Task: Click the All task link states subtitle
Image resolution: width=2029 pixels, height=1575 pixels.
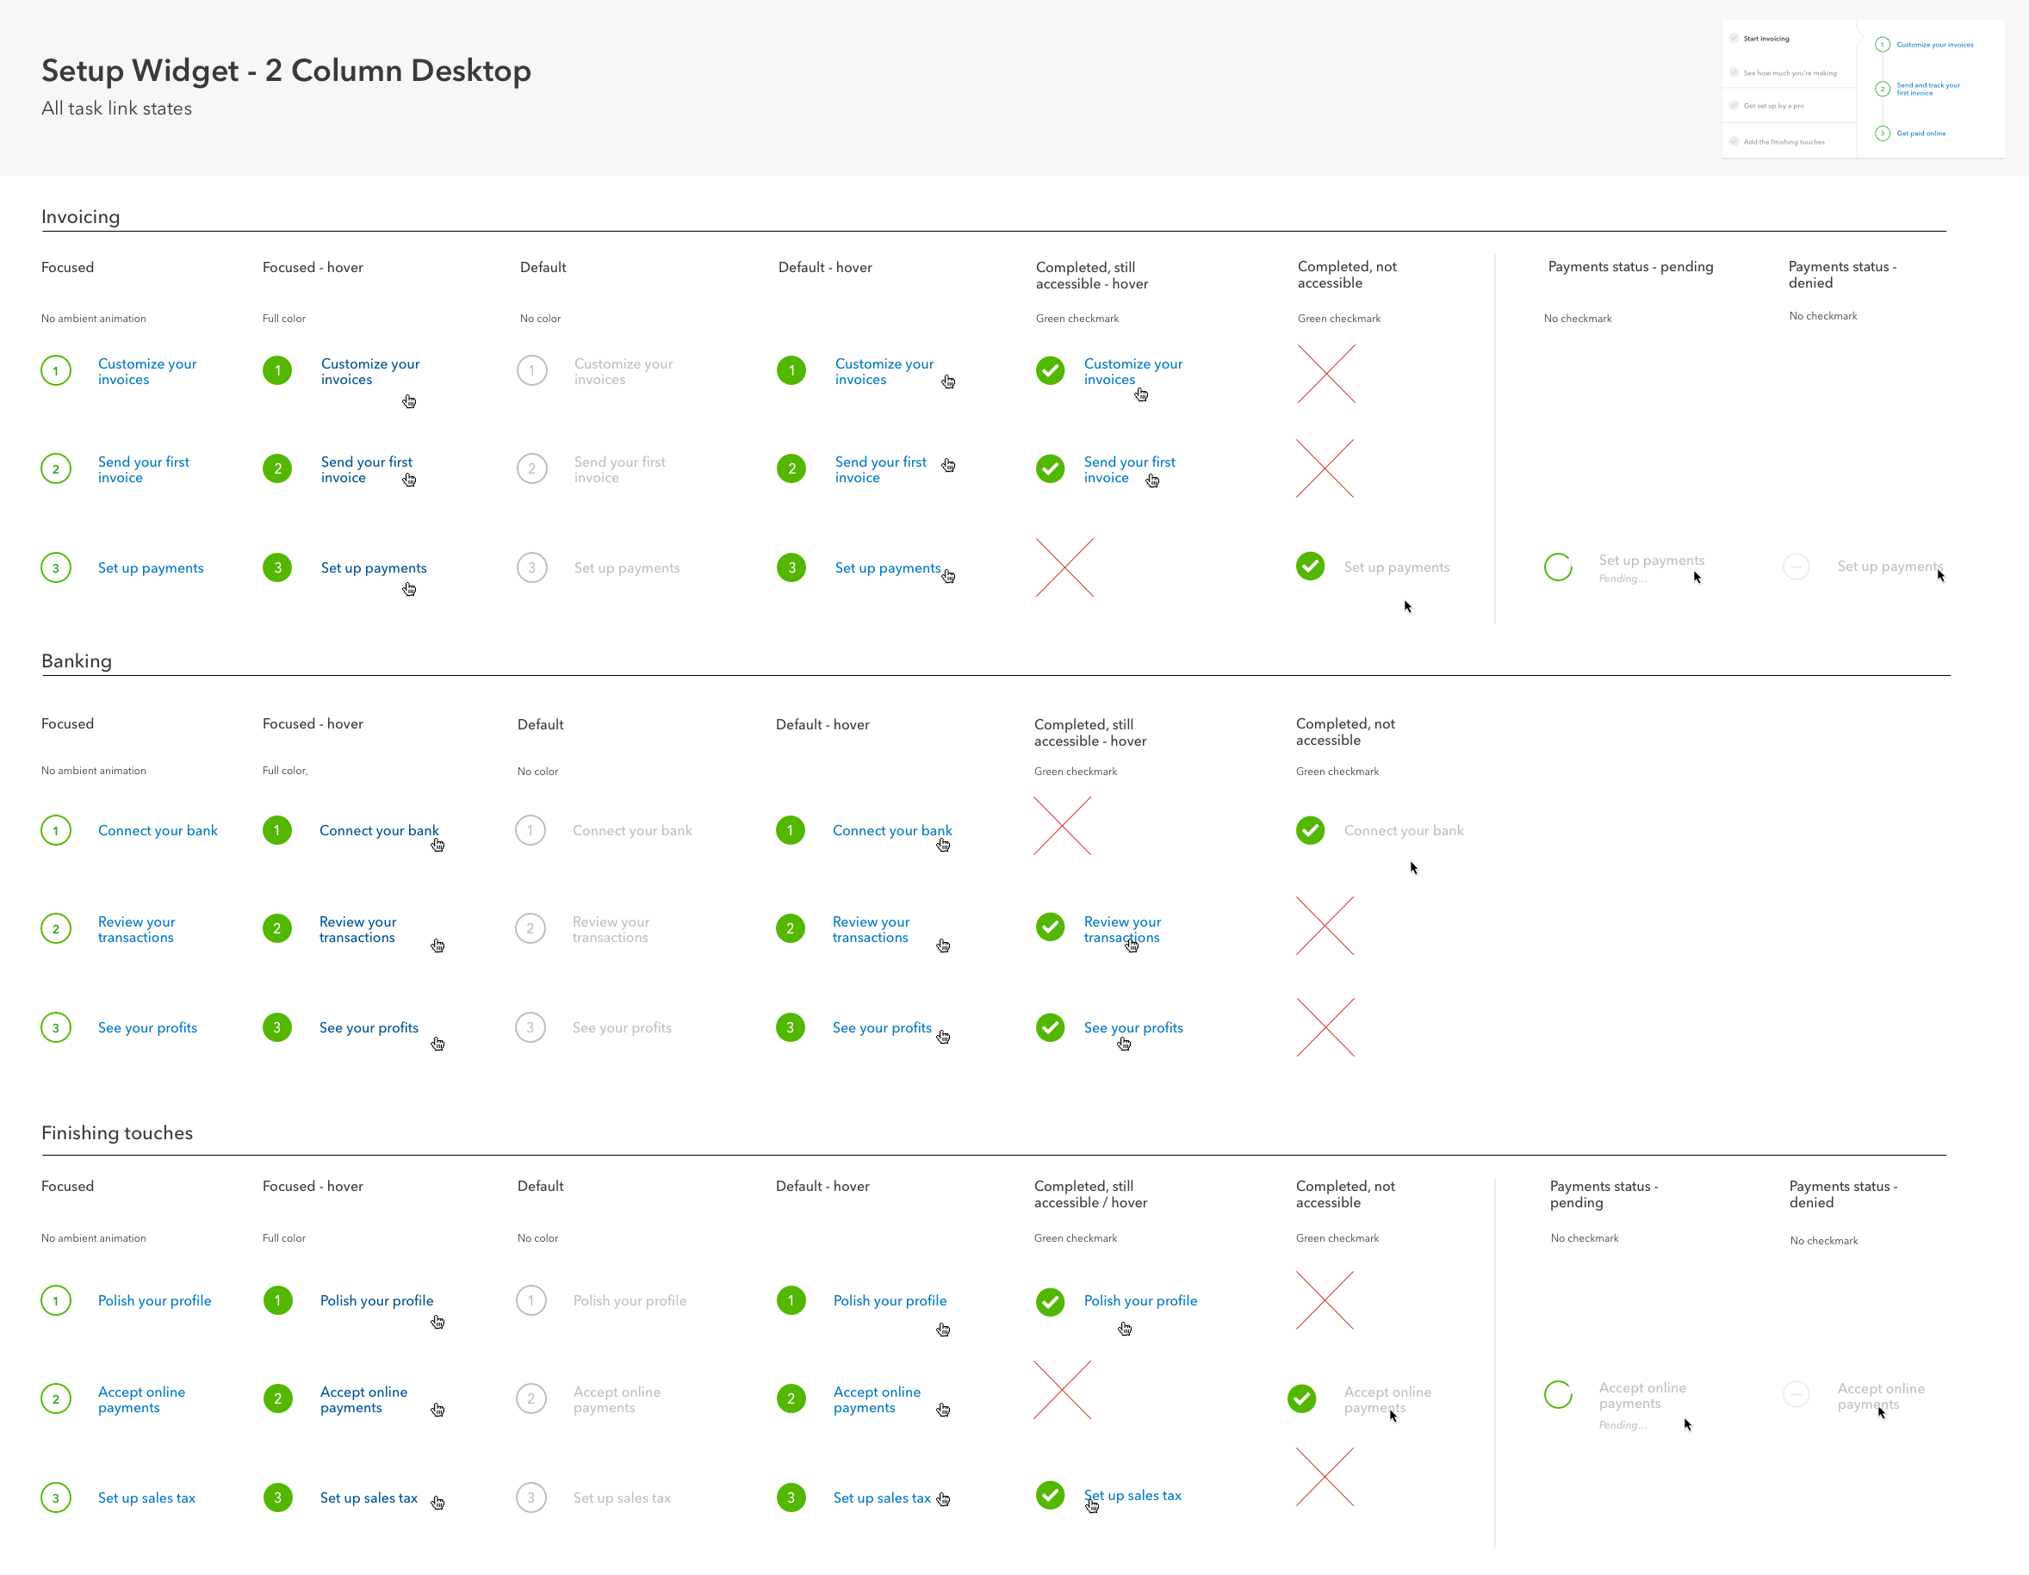Action: click(x=116, y=109)
